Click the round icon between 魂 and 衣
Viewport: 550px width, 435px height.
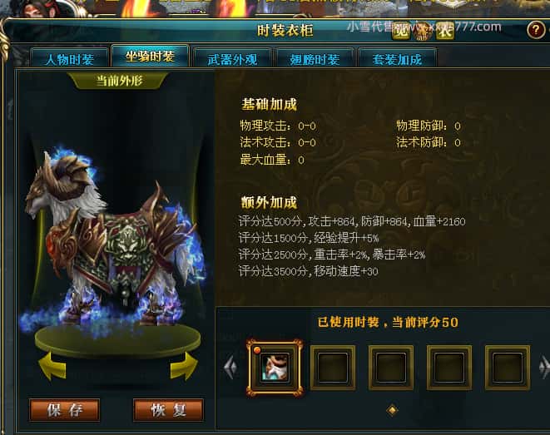pyautogui.click(x=423, y=31)
